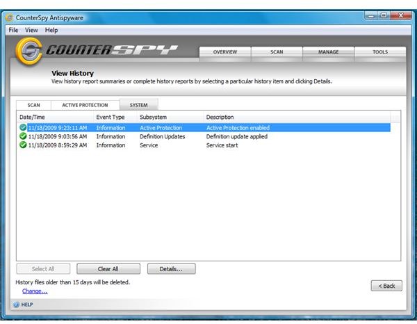Click 'Service start' description cell

pos(222,145)
